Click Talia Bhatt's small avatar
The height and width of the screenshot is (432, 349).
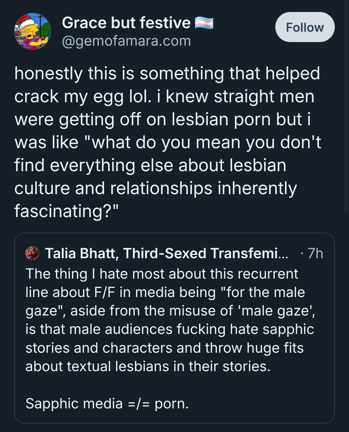pos(32,253)
